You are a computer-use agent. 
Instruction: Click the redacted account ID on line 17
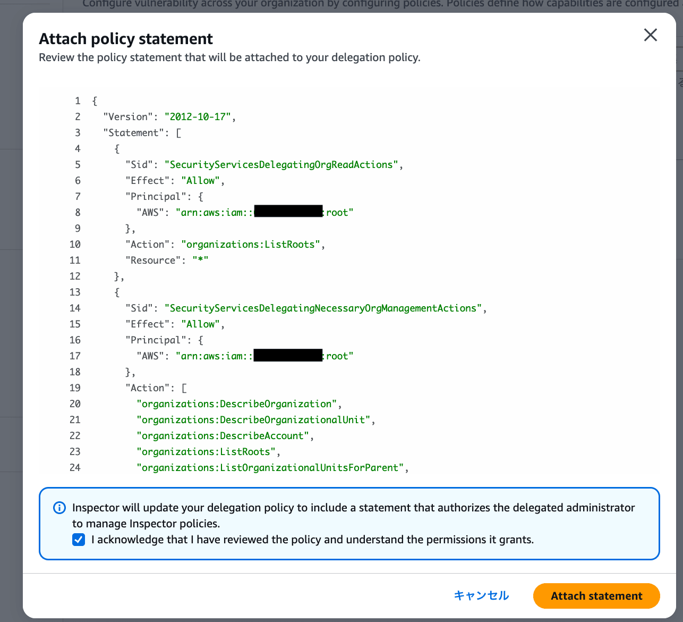(288, 356)
